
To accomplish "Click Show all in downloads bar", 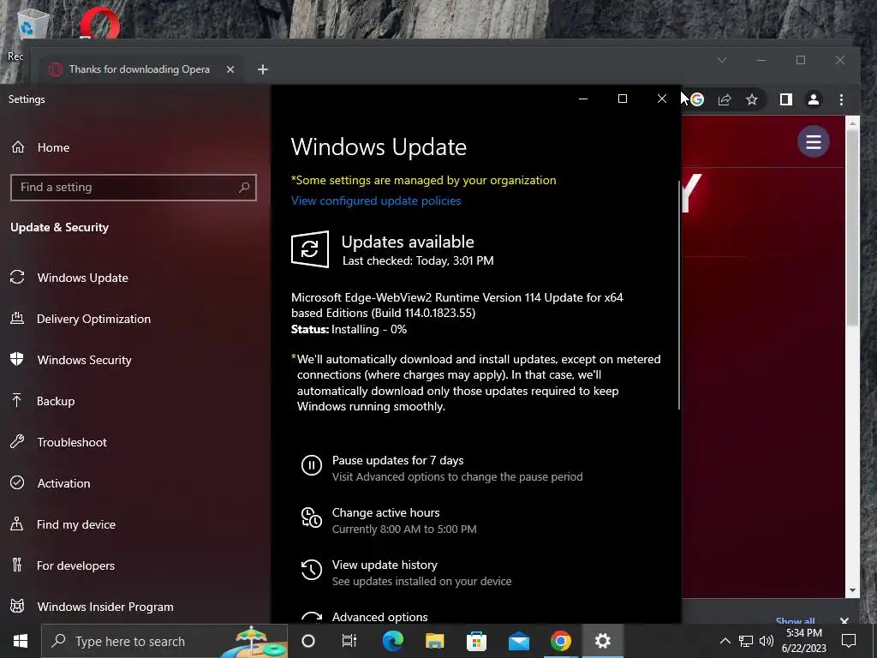I will pyautogui.click(x=795, y=620).
